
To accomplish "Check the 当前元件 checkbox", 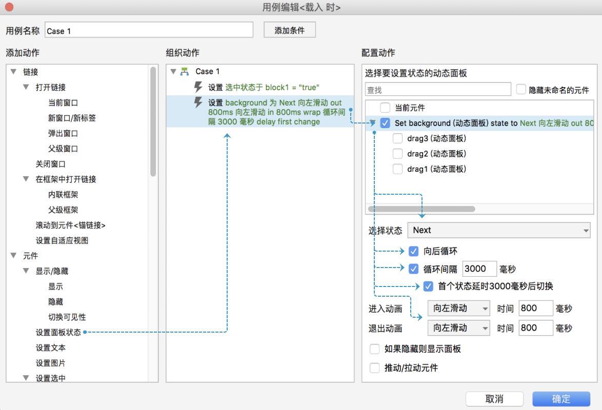I will click(x=385, y=108).
